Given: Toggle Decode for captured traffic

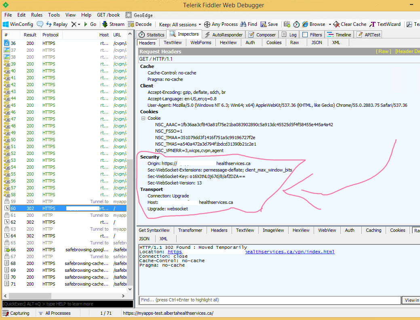Looking at the screenshot, I should point(139,24).
